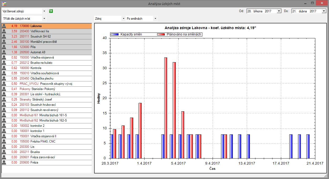Click the person icon beside Kontrola
The height and width of the screenshot is (179, 329).
(x=4, y=68)
